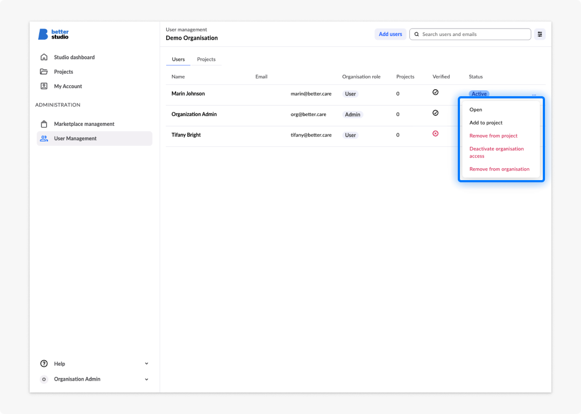Go to My Account page

coord(68,86)
